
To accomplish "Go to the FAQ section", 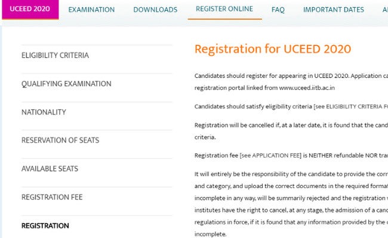I will pos(278,10).
